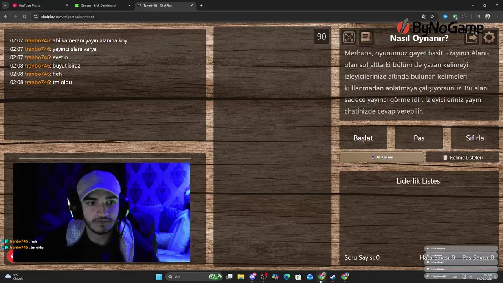The height and width of the screenshot is (283, 503).
Task: Open the Chrome extensions puzzle icon
Action: [x=464, y=17]
